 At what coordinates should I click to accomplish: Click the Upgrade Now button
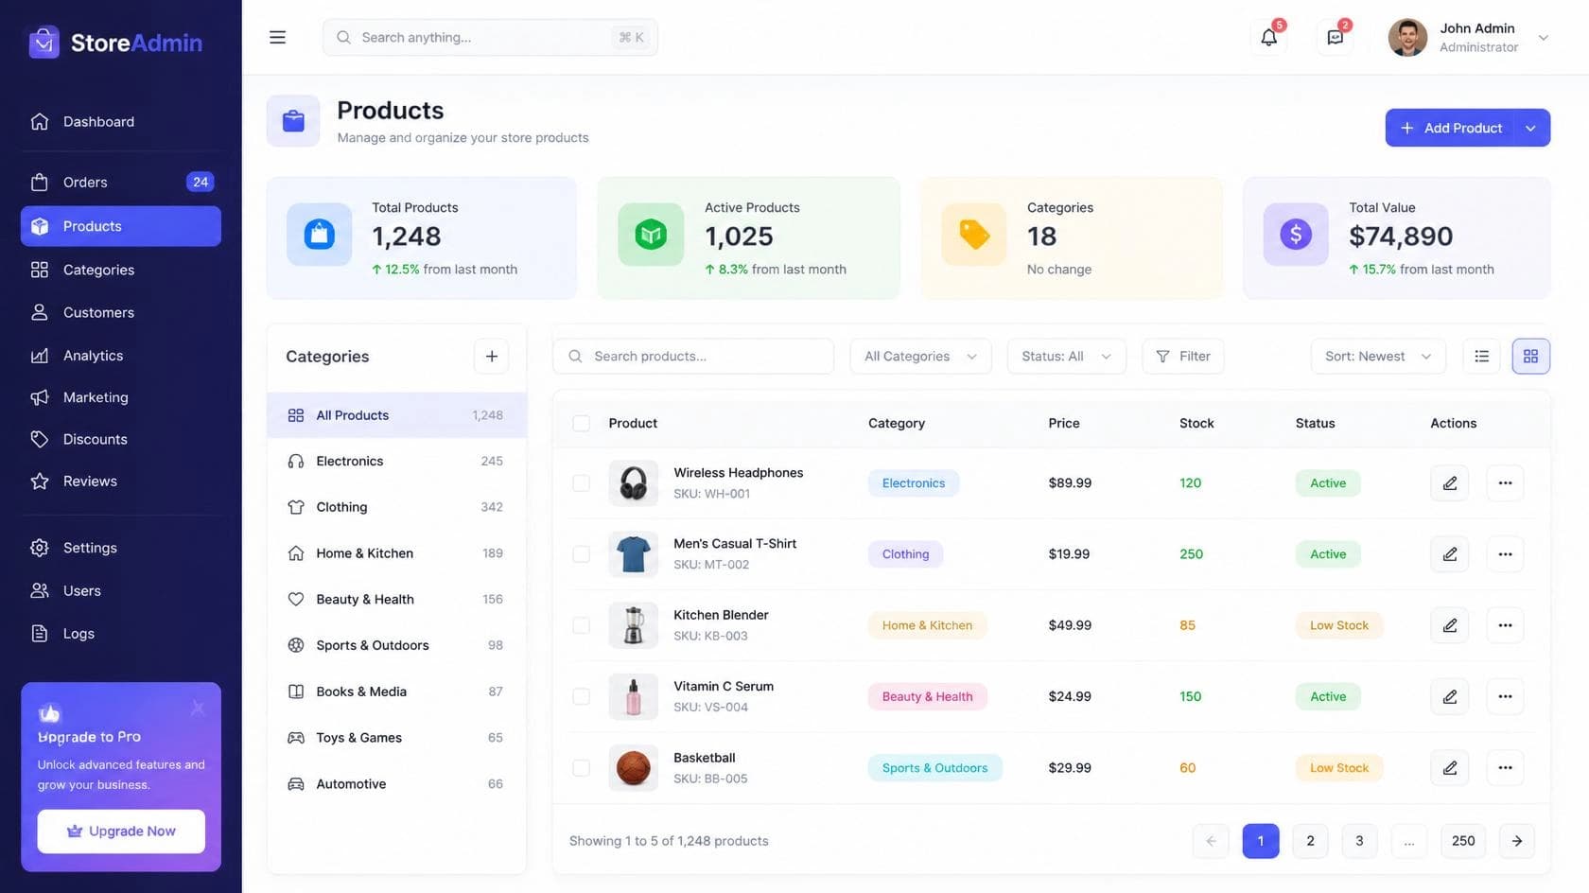[x=121, y=832]
